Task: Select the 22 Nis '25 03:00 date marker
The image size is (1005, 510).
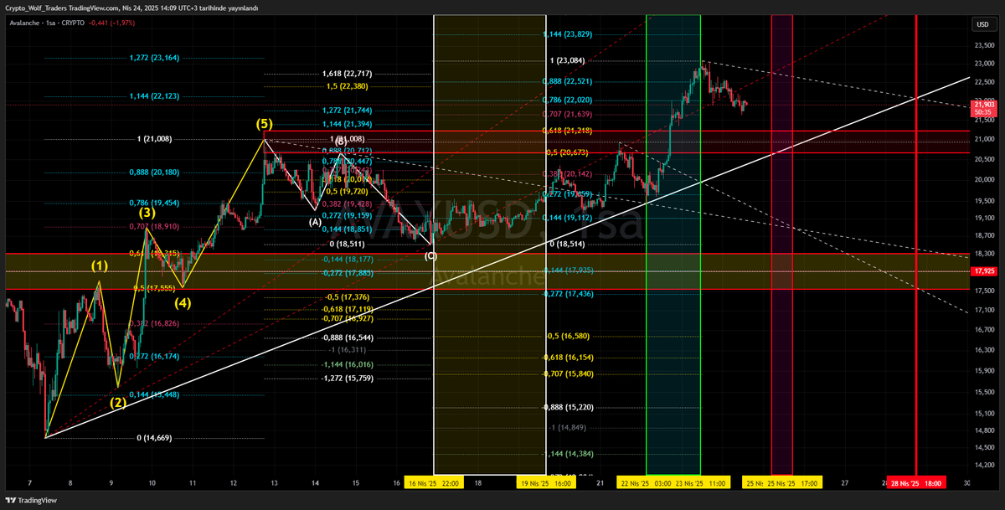Action: pos(646,483)
